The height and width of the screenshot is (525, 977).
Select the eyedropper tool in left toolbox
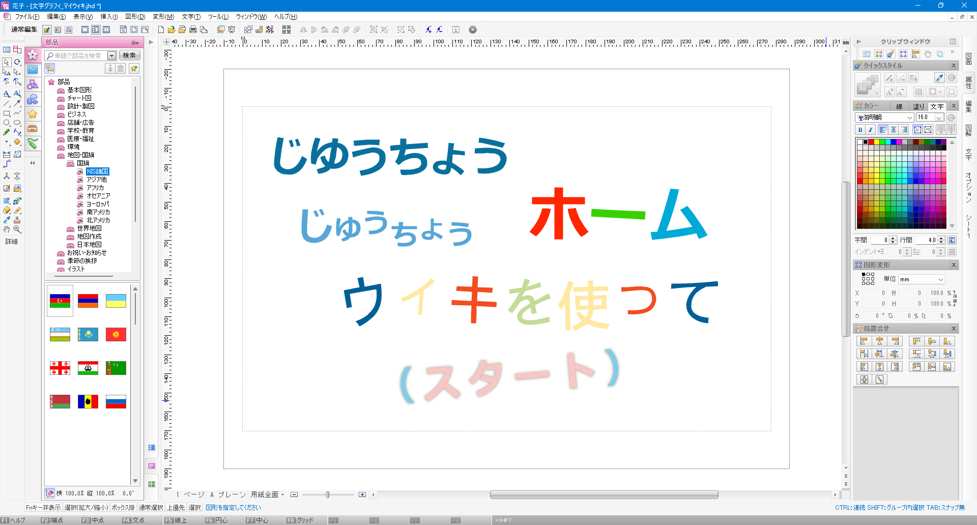(7, 220)
